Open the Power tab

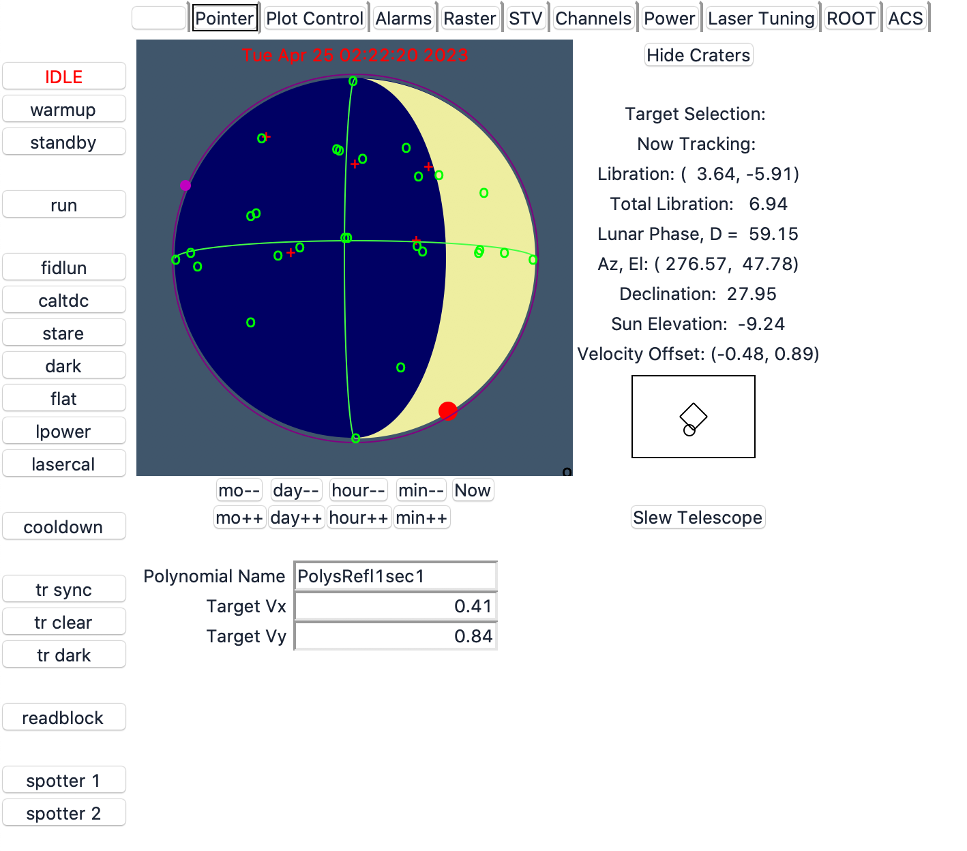coord(670,18)
